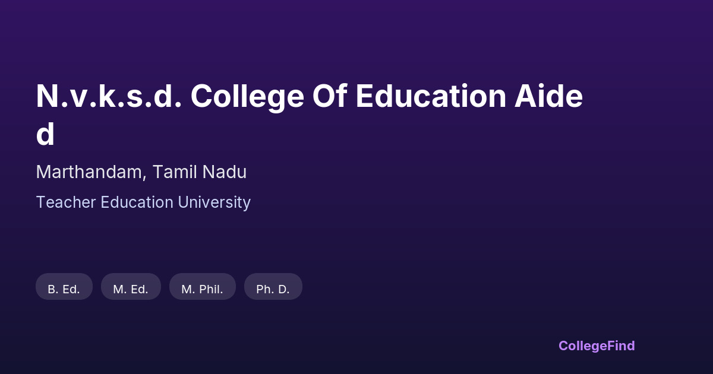Click 'N.v.k.s.d.' at the title start
This screenshot has width=713, height=374.
point(109,97)
